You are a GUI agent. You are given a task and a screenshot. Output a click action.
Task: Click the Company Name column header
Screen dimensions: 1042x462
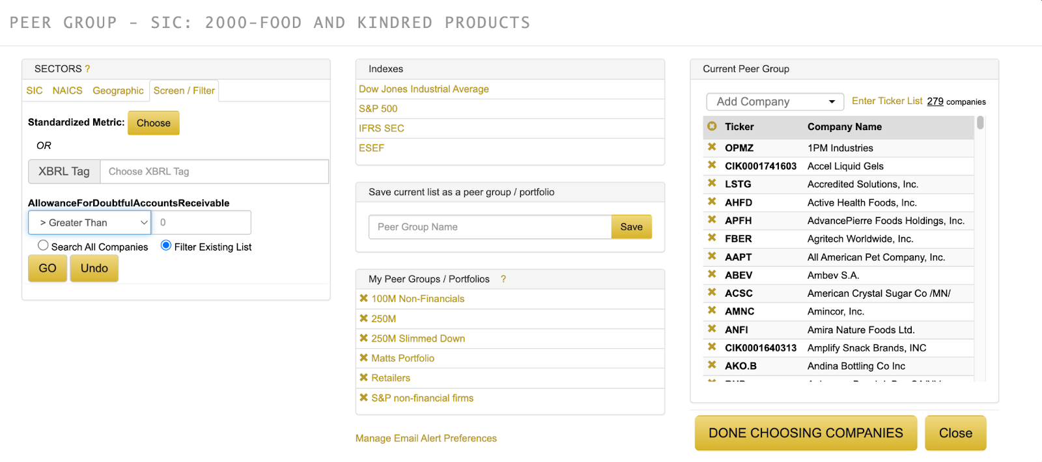click(845, 127)
